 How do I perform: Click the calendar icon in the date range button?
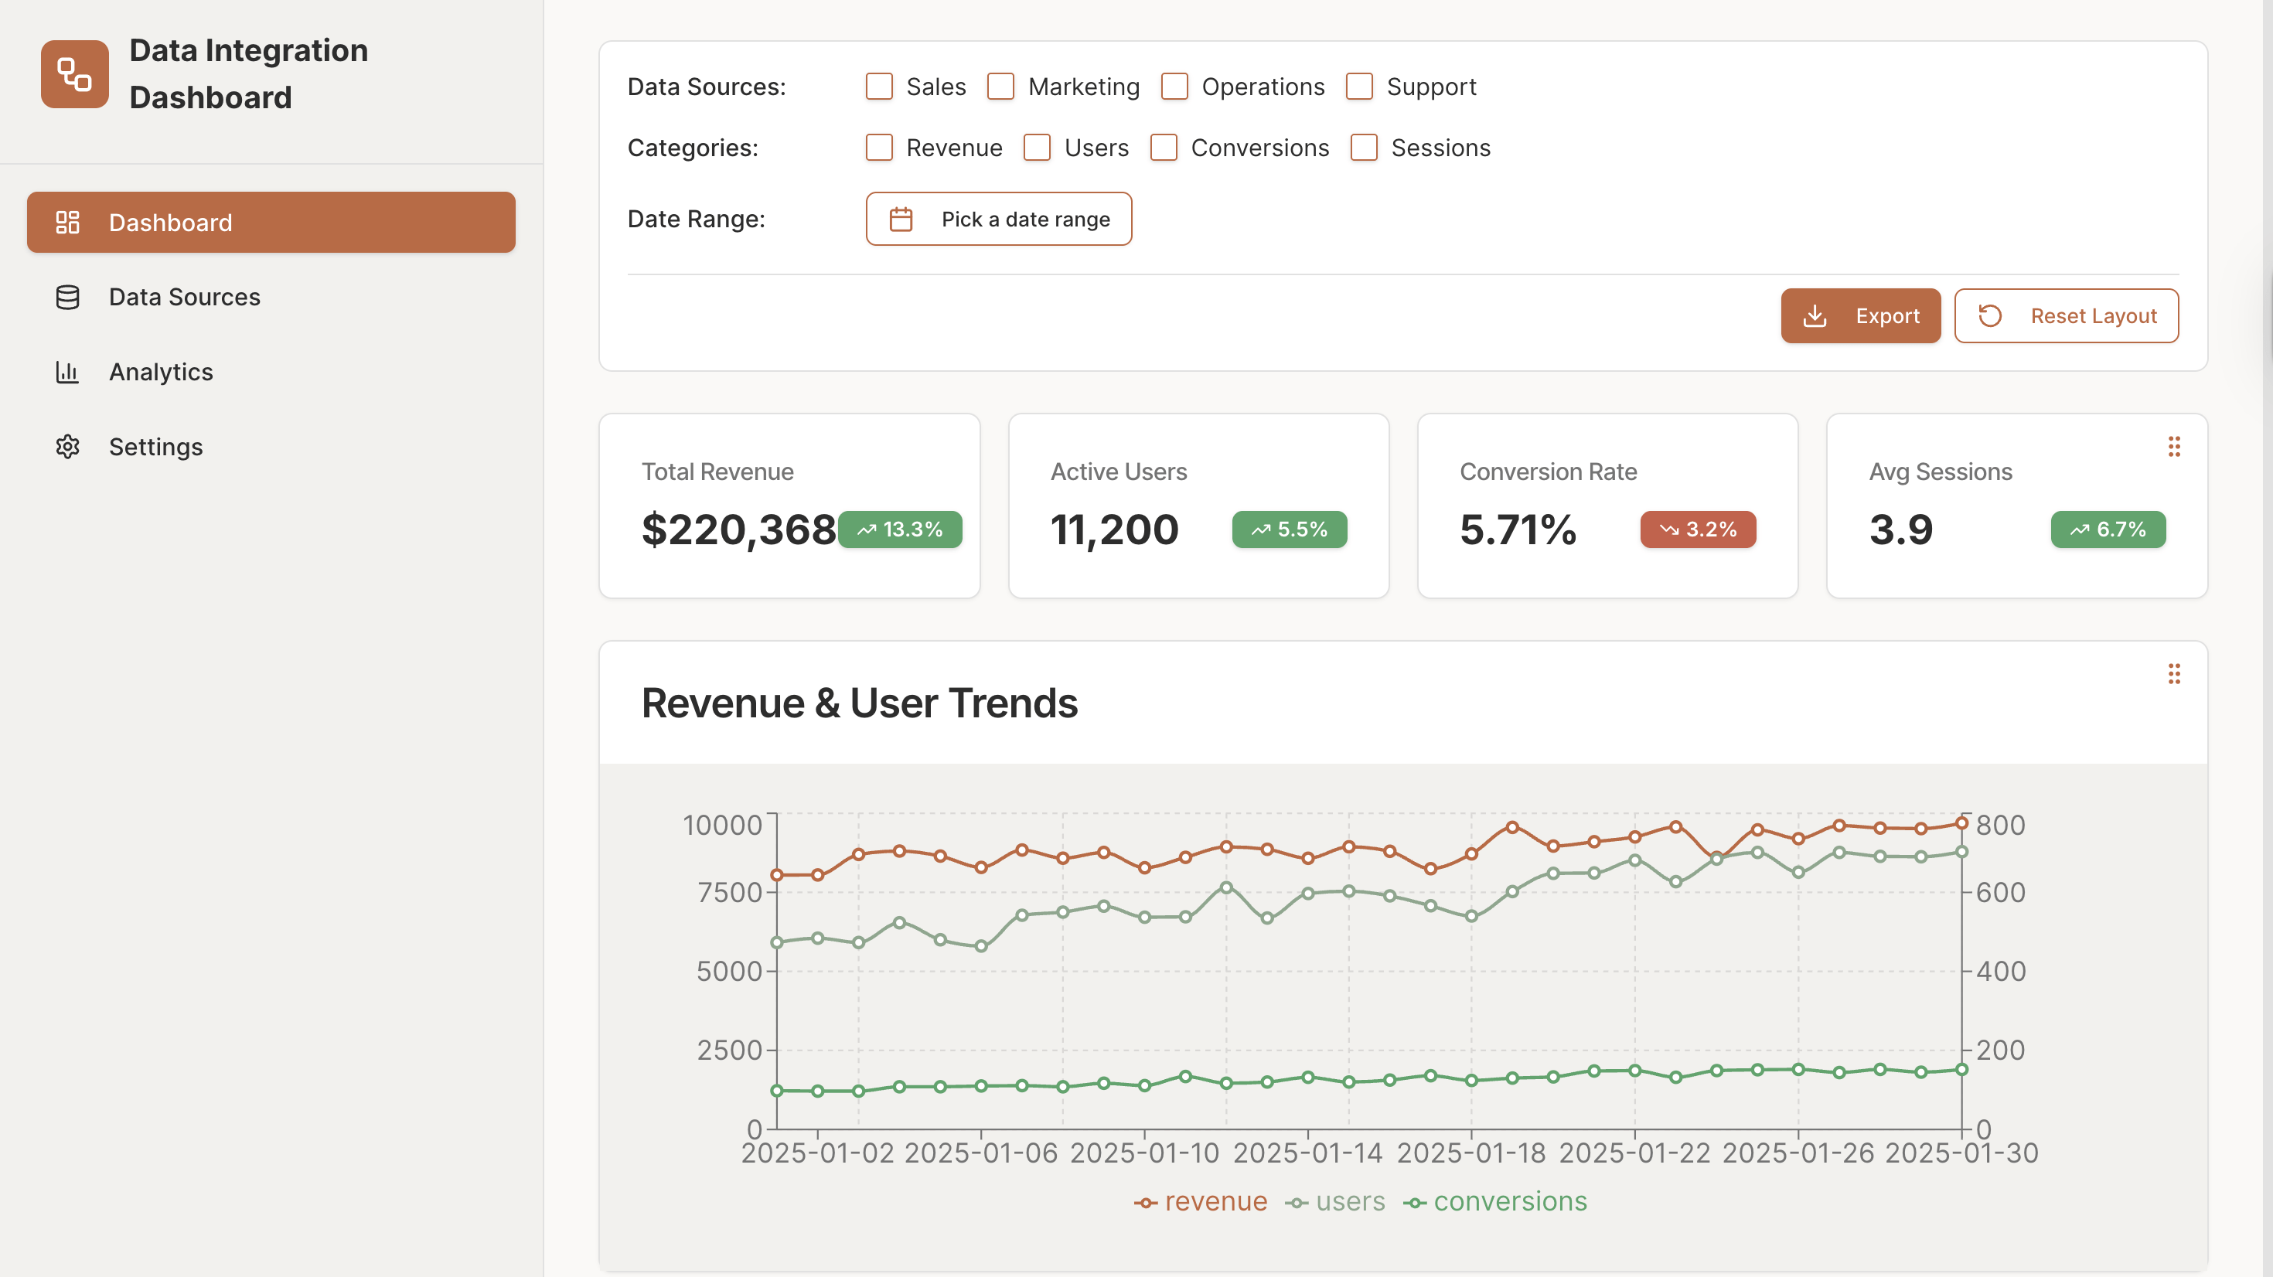click(x=900, y=219)
